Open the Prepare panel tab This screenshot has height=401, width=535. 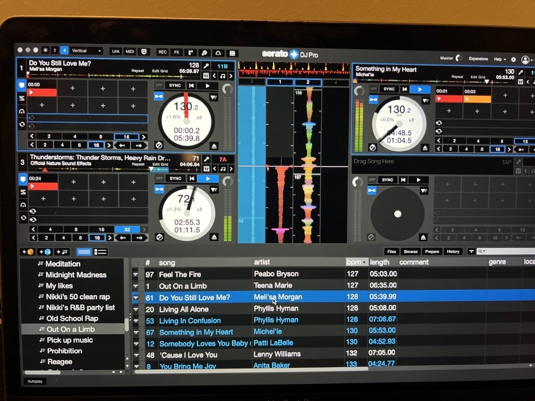click(x=432, y=252)
